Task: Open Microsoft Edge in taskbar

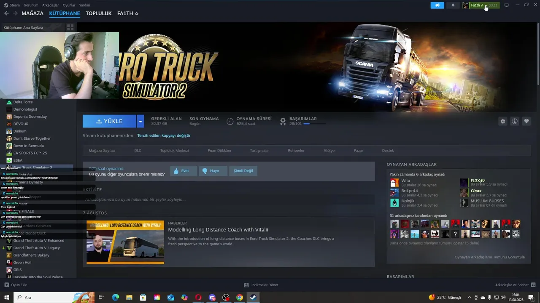Action: point(115,298)
